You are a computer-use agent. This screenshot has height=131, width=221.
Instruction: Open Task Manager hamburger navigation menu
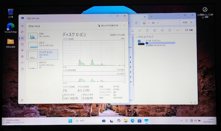click(x=22, y=26)
